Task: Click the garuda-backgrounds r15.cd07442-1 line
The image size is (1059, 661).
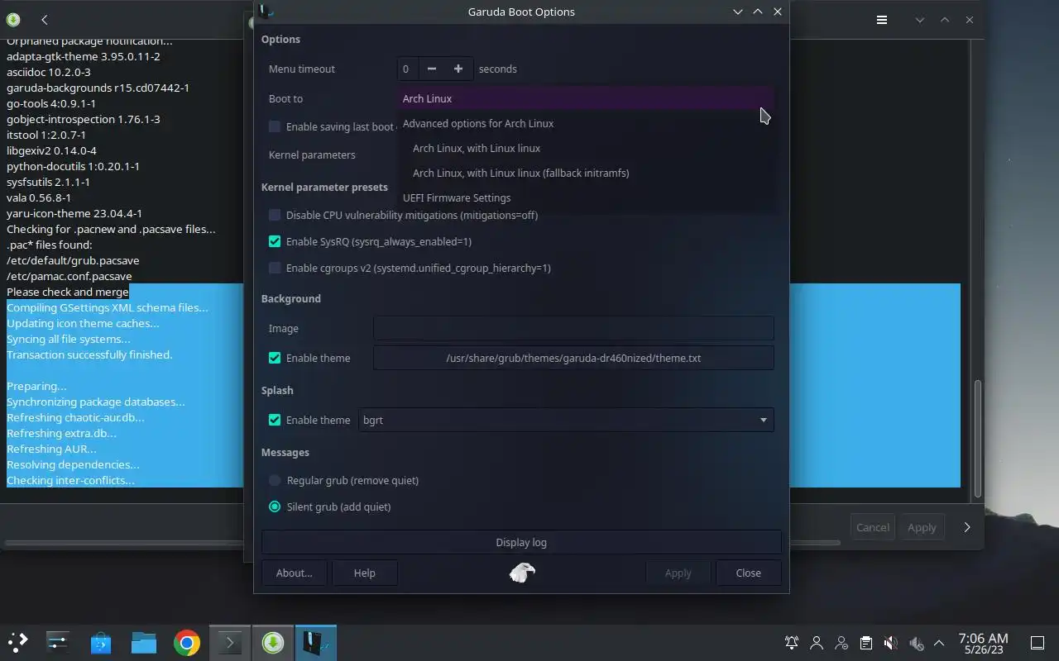Action: point(98,88)
